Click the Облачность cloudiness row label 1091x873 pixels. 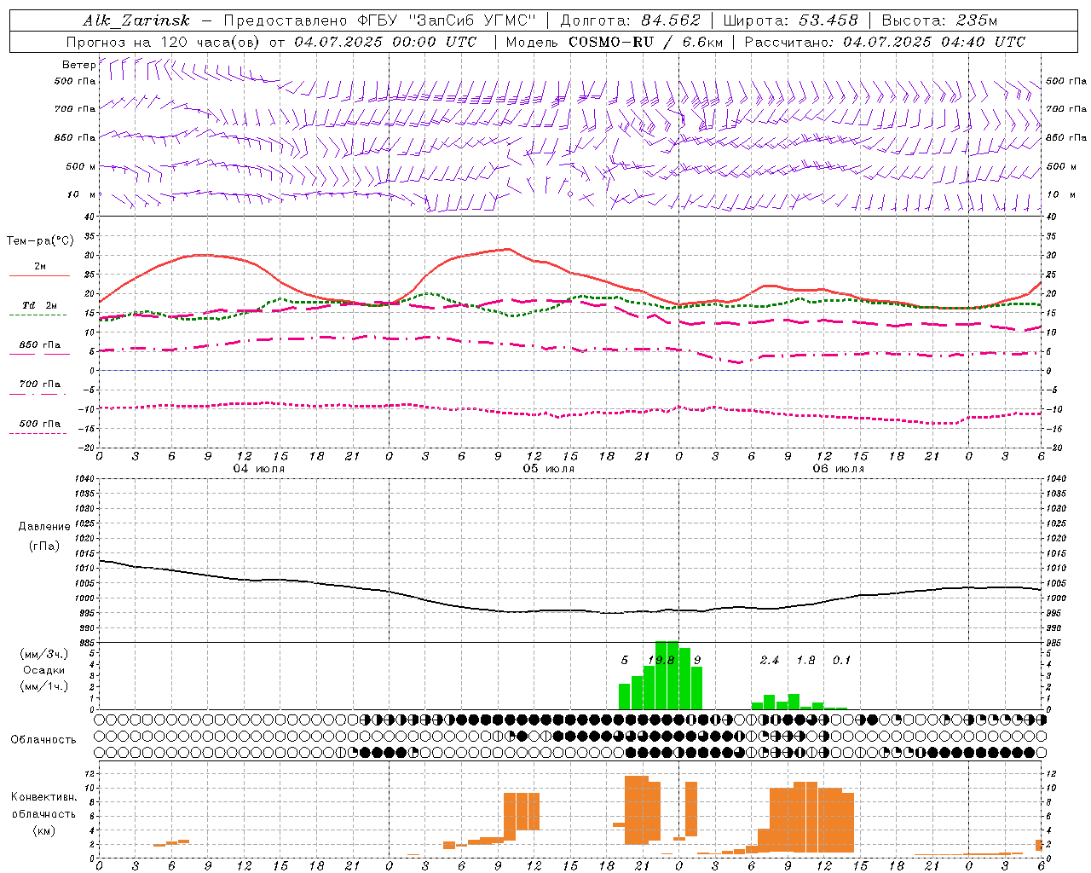(43, 739)
